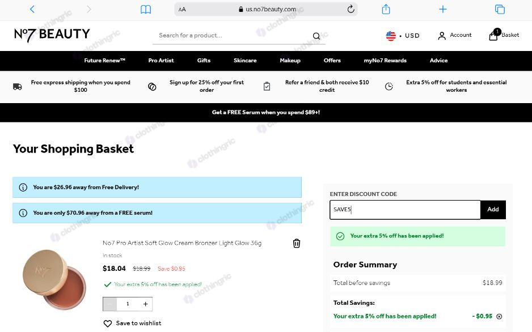Open the USD country currency selector

tap(403, 36)
